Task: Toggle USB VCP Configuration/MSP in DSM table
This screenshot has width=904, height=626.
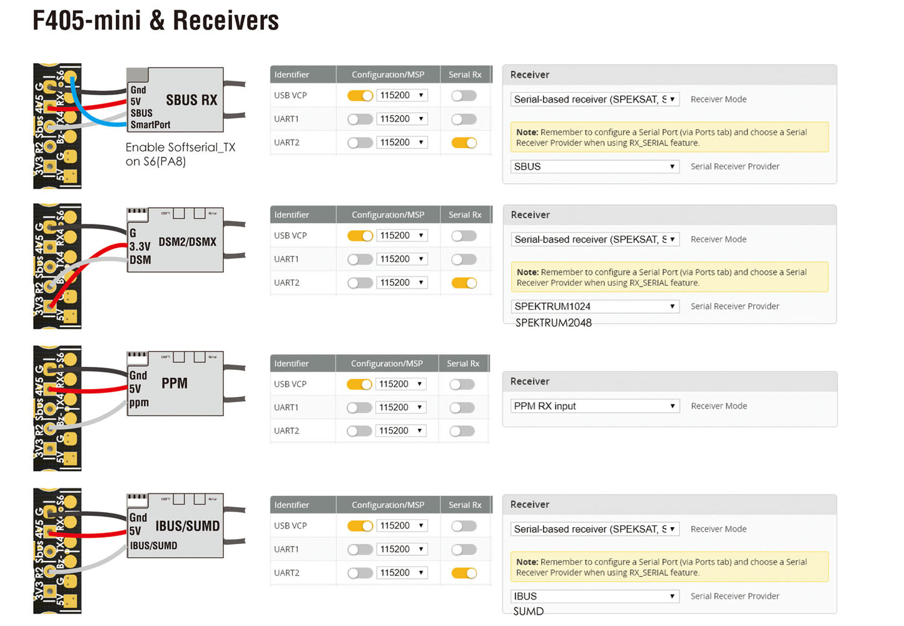Action: (x=360, y=236)
